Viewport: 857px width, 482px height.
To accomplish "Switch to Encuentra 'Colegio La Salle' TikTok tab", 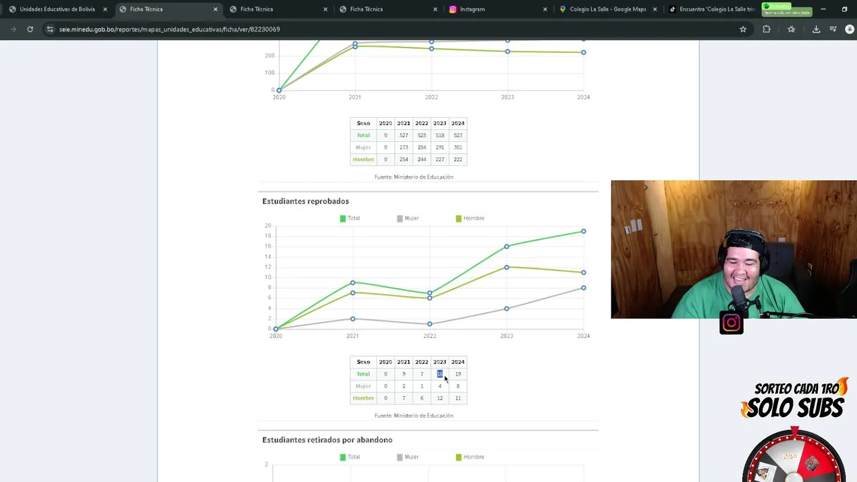I will coord(713,9).
